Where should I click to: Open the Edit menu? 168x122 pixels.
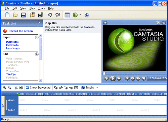[15, 8]
